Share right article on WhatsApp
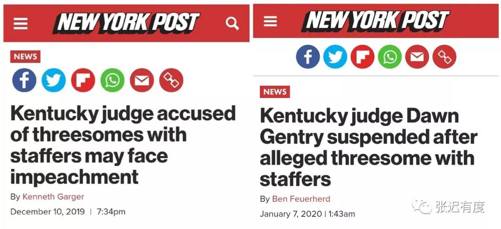501x229 pixels. 390,57
